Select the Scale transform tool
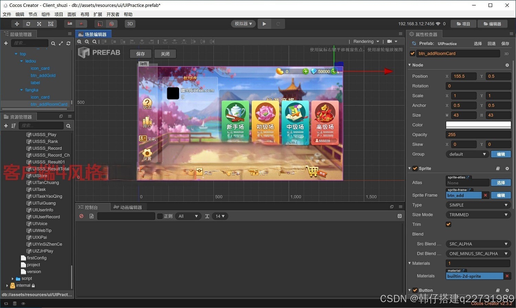 39,24
